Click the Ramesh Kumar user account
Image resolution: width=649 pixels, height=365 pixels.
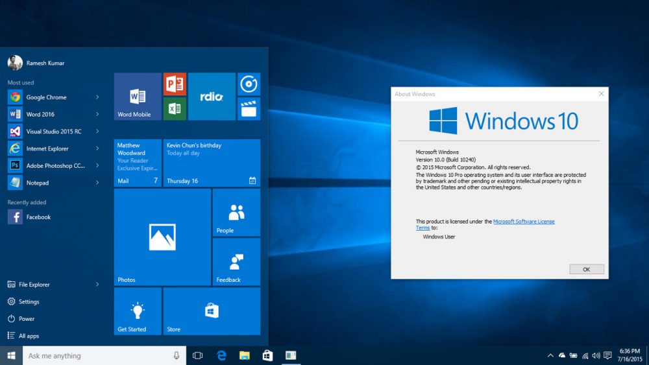[x=36, y=63]
